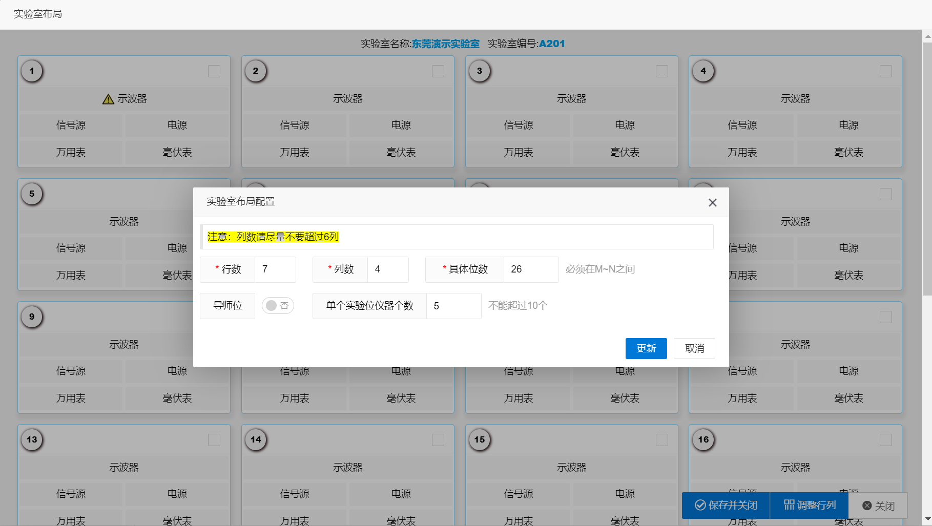932x526 pixels.
Task: Click the X icon on the 关闭 button
Action: pos(867,506)
